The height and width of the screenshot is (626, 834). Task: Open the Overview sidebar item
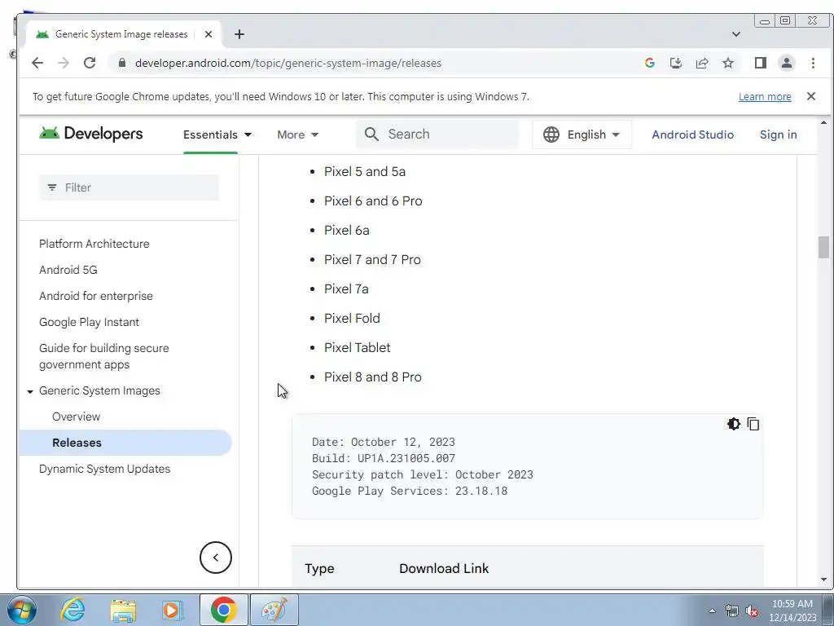point(76,417)
